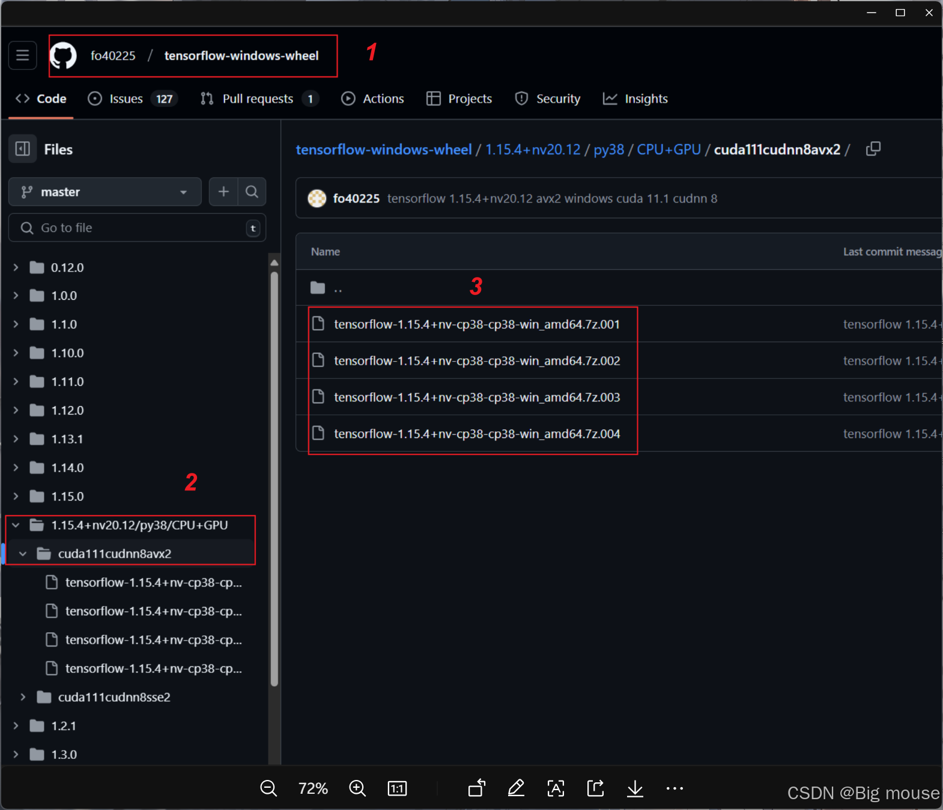
Task: Select the 1.11.0 tree folder
Action: coord(67,382)
